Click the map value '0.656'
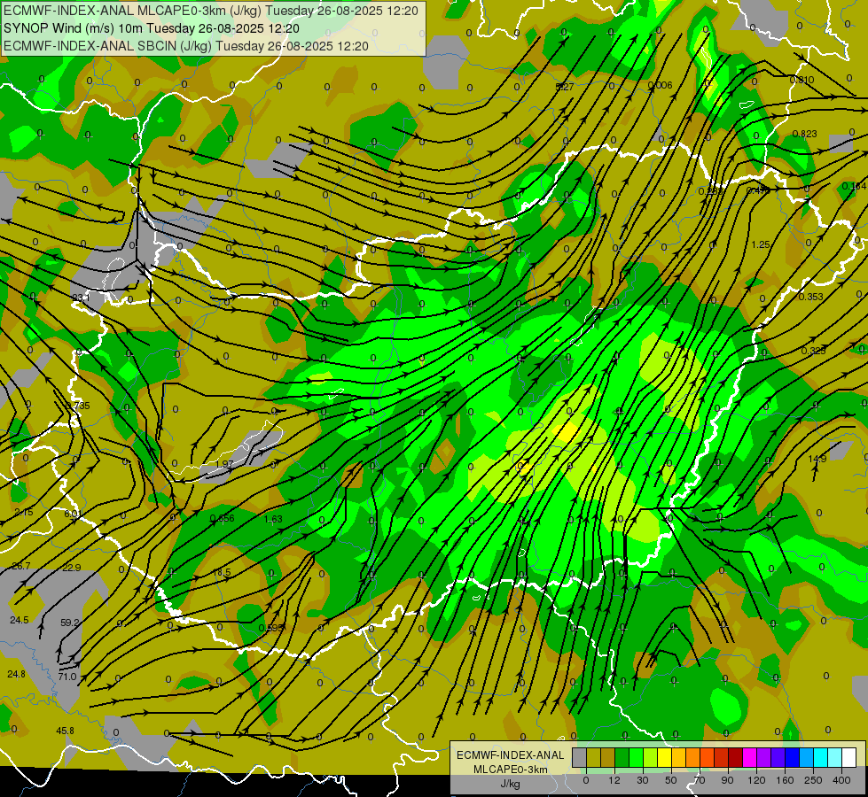Screen dimensions: 868x797 [222, 518]
